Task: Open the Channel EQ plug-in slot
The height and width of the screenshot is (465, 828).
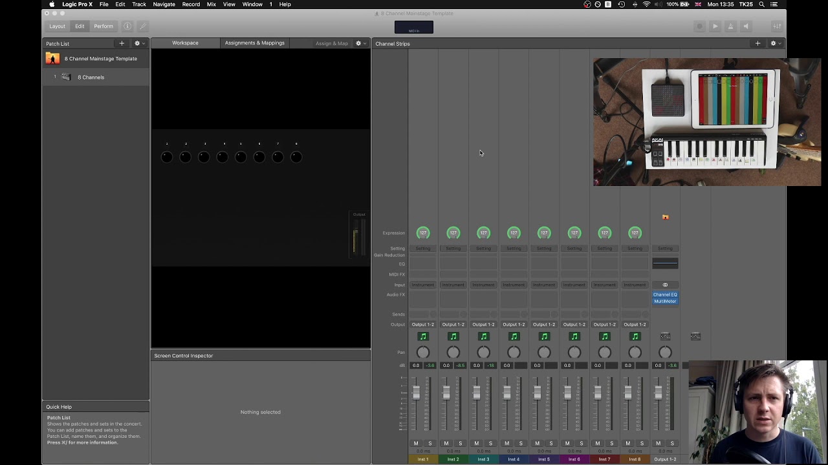Action: pyautogui.click(x=665, y=294)
